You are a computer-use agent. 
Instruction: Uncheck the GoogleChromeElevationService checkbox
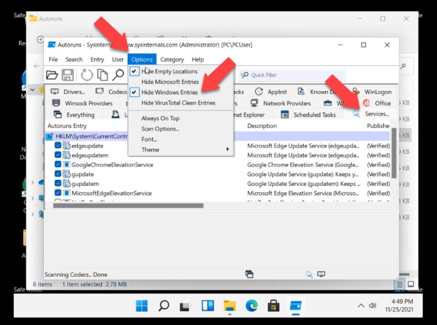tap(58, 165)
